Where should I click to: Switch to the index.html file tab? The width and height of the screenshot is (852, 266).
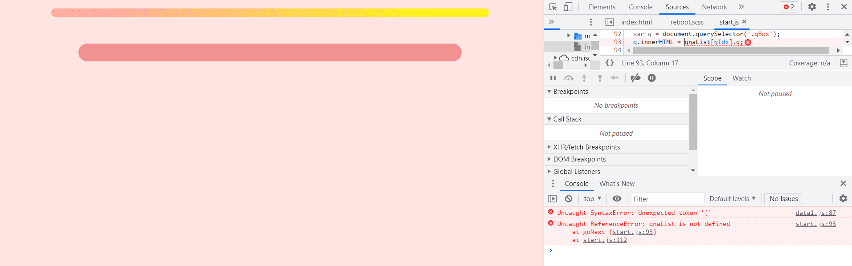pyautogui.click(x=636, y=22)
